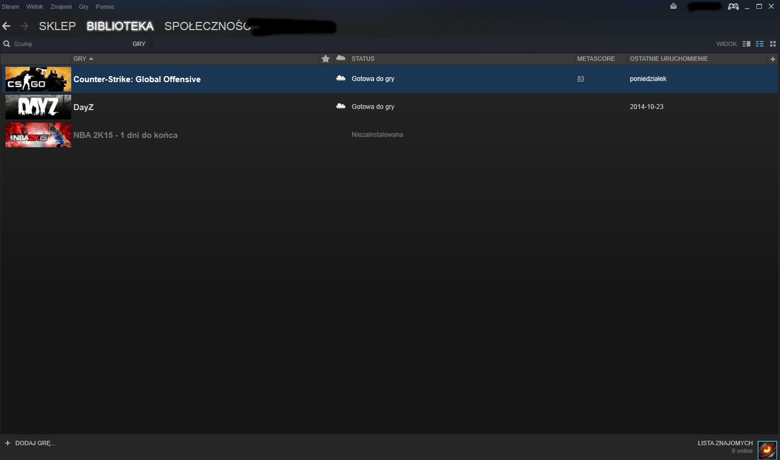Open the Widok menu

(35, 7)
